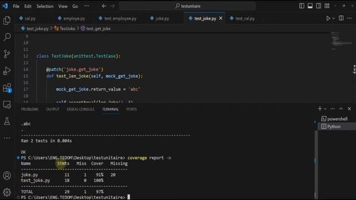
Task: Open Manage gear settings
Action: pos(7,192)
